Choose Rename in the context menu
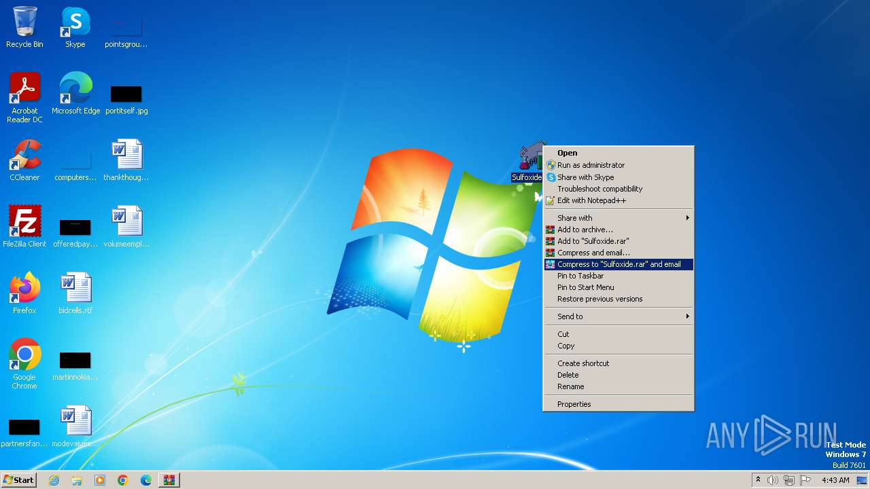This screenshot has height=489, width=870. click(619, 386)
